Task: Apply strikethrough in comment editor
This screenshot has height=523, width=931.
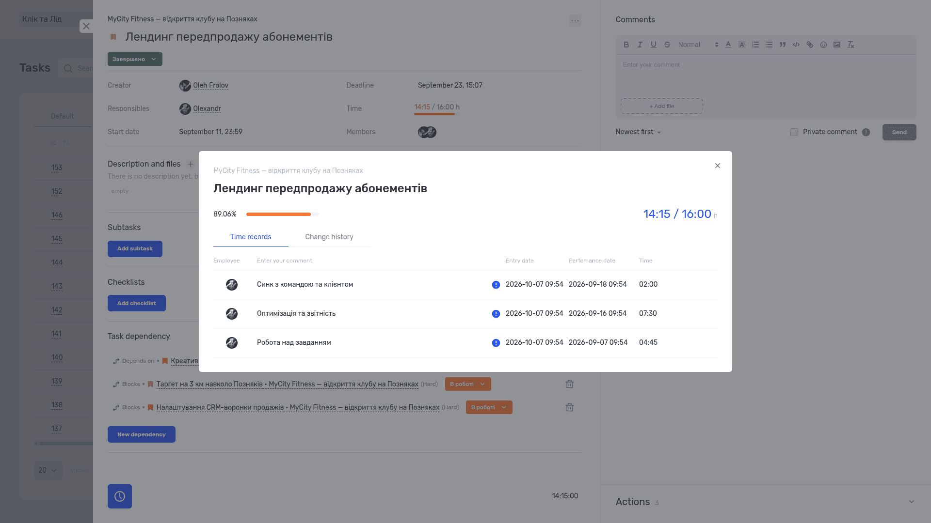Action: (667, 45)
